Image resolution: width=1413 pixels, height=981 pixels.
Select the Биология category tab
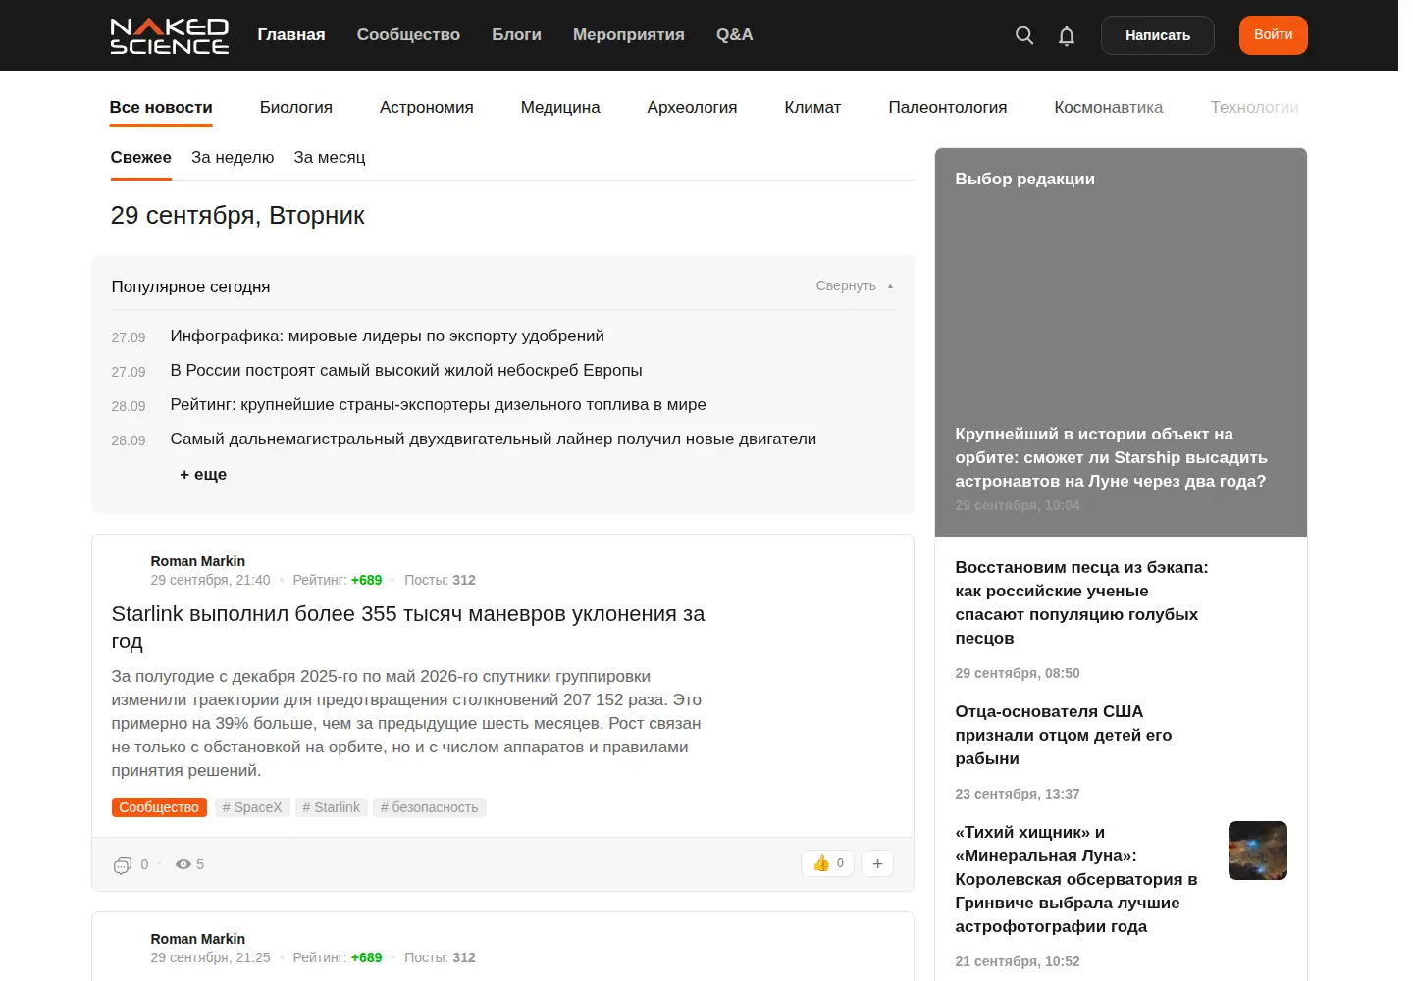click(x=296, y=108)
